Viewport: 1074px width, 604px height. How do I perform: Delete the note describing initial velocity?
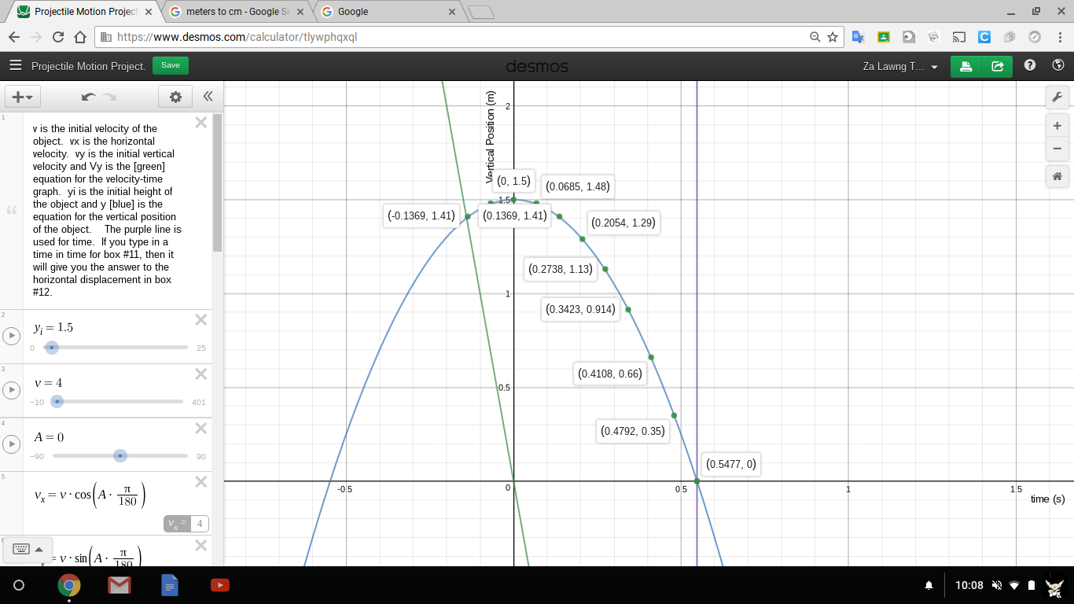201,122
